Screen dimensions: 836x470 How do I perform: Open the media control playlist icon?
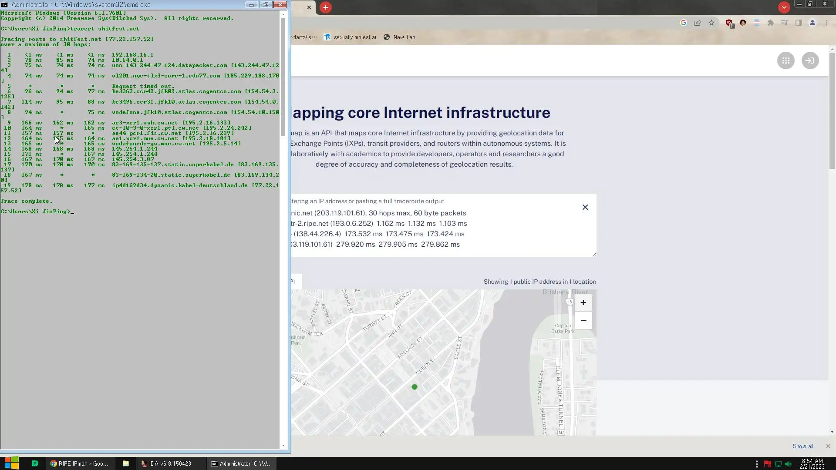click(784, 23)
